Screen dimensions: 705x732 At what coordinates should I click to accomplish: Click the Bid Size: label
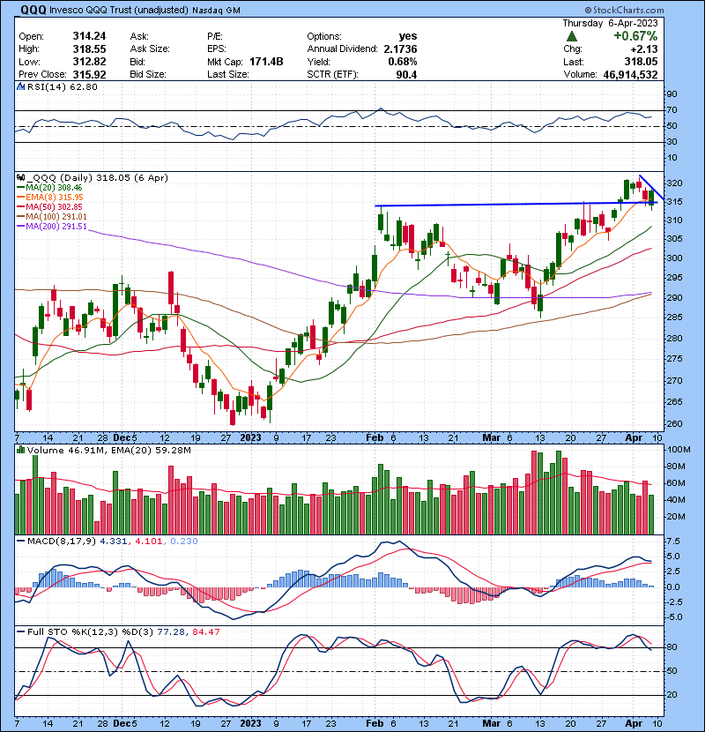(148, 74)
